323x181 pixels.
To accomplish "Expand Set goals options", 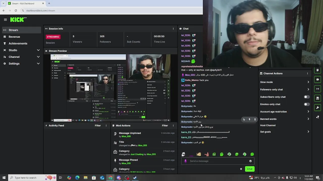I will pyautogui.click(x=308, y=132).
